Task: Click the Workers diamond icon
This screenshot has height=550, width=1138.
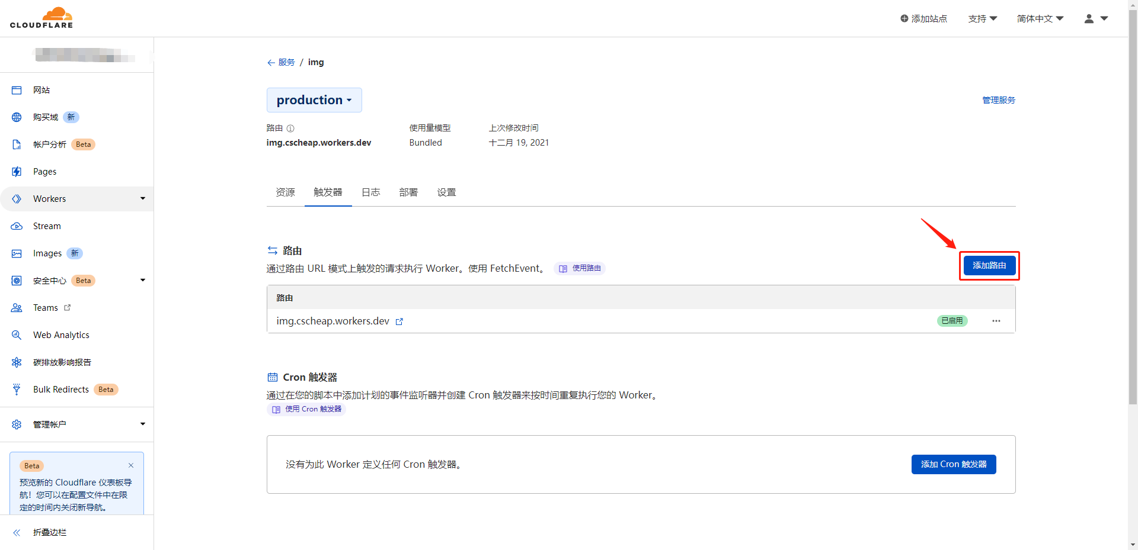Action: point(17,199)
